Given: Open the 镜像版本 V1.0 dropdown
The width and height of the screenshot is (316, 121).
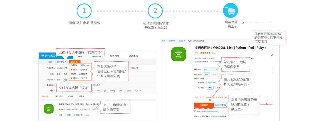Looking at the screenshot, I should click(x=211, y=69).
